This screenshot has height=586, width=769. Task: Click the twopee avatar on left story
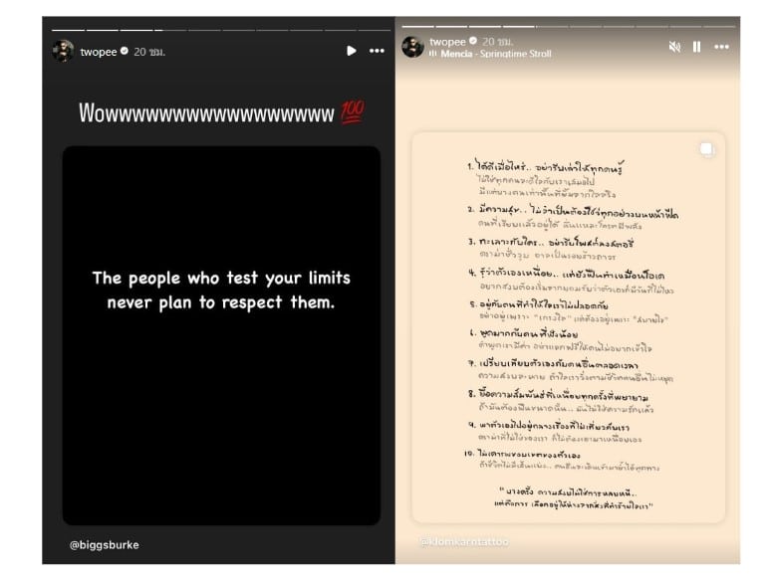tap(63, 51)
